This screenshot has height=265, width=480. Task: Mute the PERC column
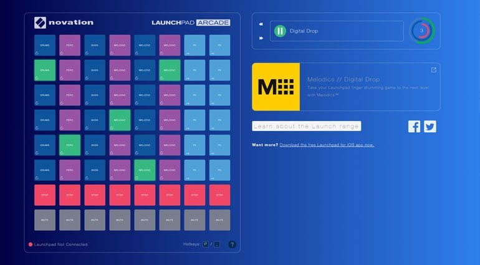tap(70, 220)
